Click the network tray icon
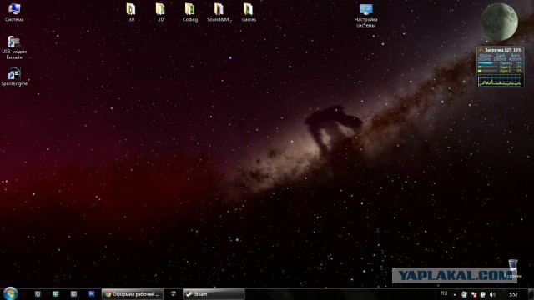 coord(464,294)
